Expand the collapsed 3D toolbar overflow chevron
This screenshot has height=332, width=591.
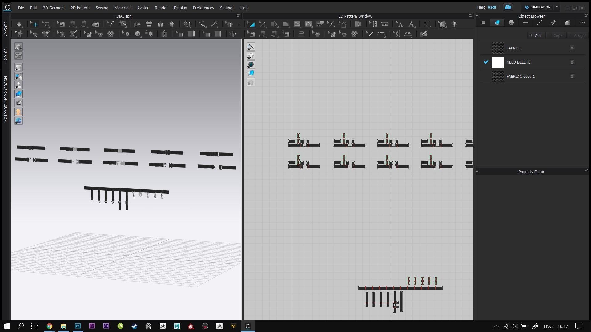(239, 24)
